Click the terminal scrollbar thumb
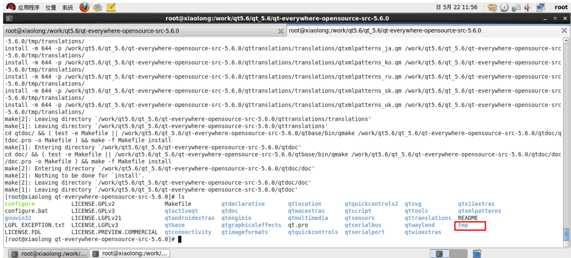Viewport: 571px width, 258px height. [x=565, y=234]
